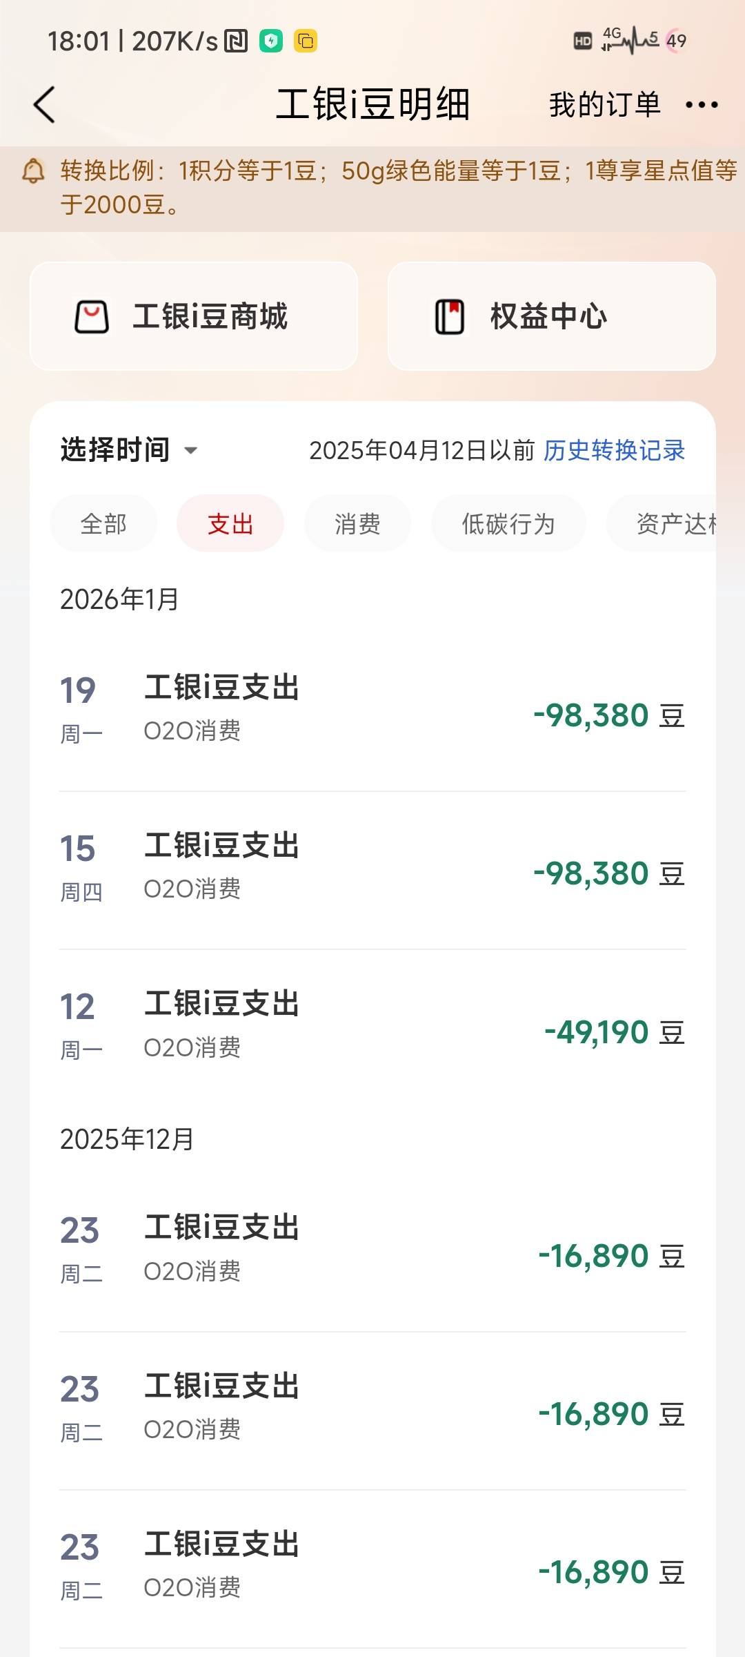Open 我的订单
This screenshot has width=745, height=1657.
tap(605, 105)
